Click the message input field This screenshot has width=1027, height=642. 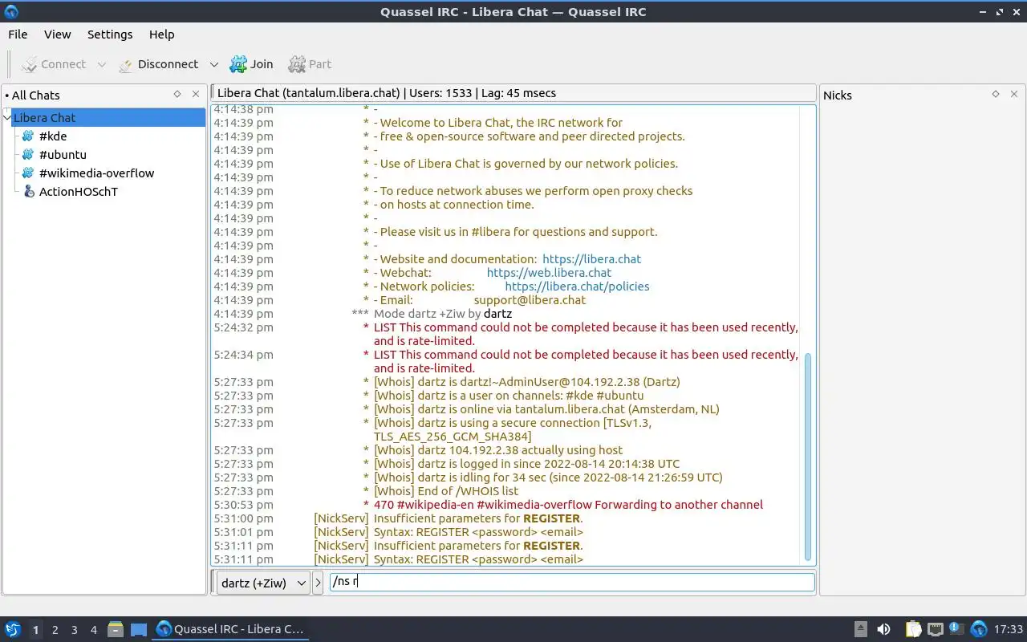[572, 582]
